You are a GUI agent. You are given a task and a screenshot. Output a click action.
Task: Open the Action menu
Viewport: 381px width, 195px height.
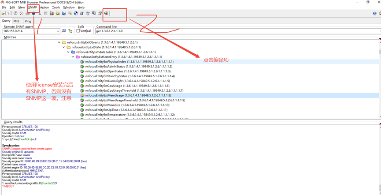44,7
